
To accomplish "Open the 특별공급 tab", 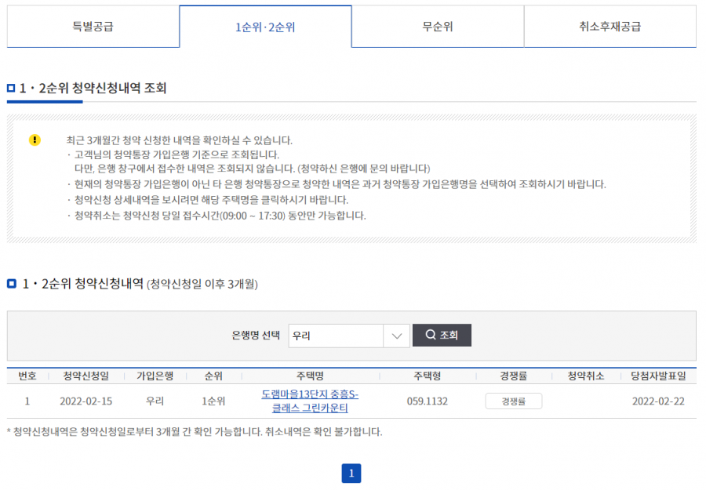I will coord(93,27).
